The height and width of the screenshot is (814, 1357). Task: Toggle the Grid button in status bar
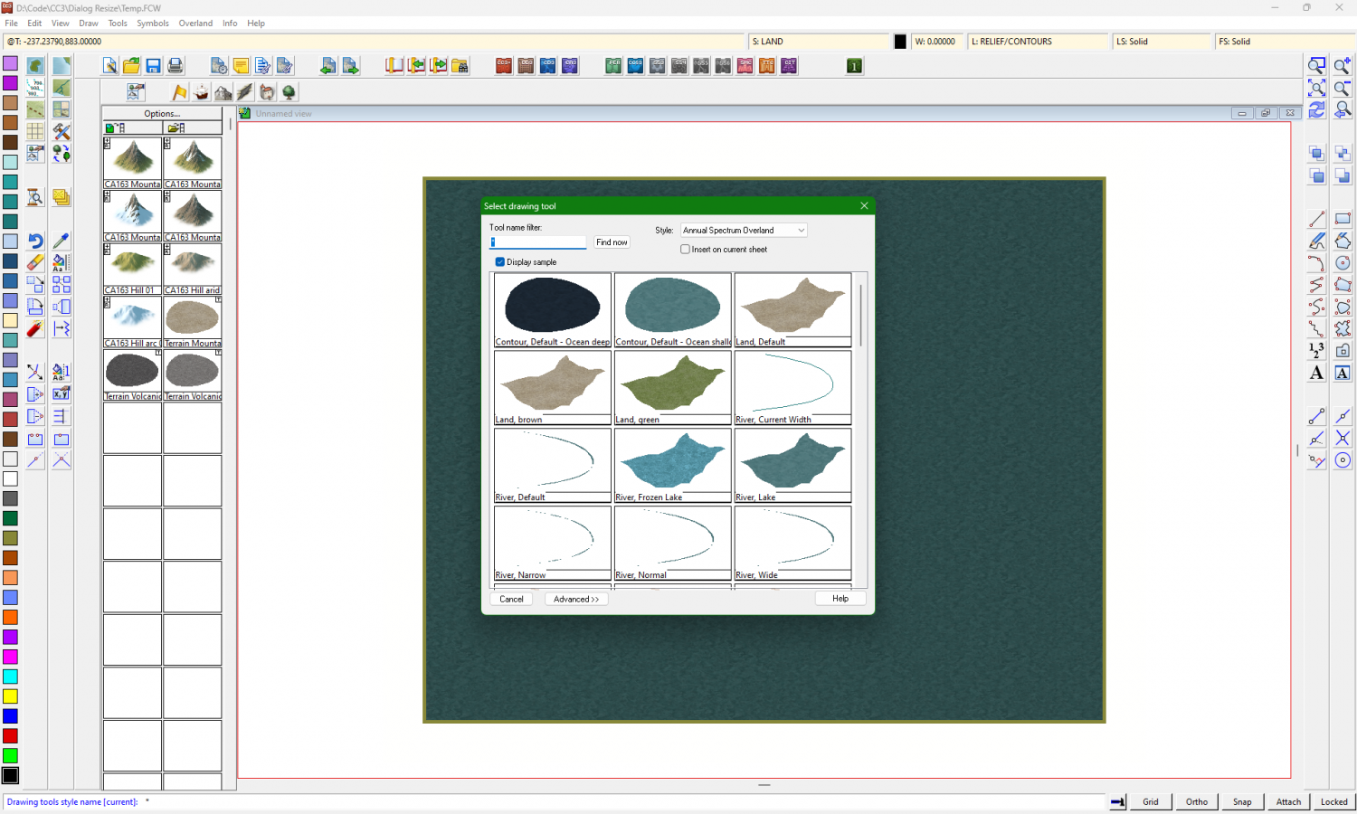point(1151,801)
